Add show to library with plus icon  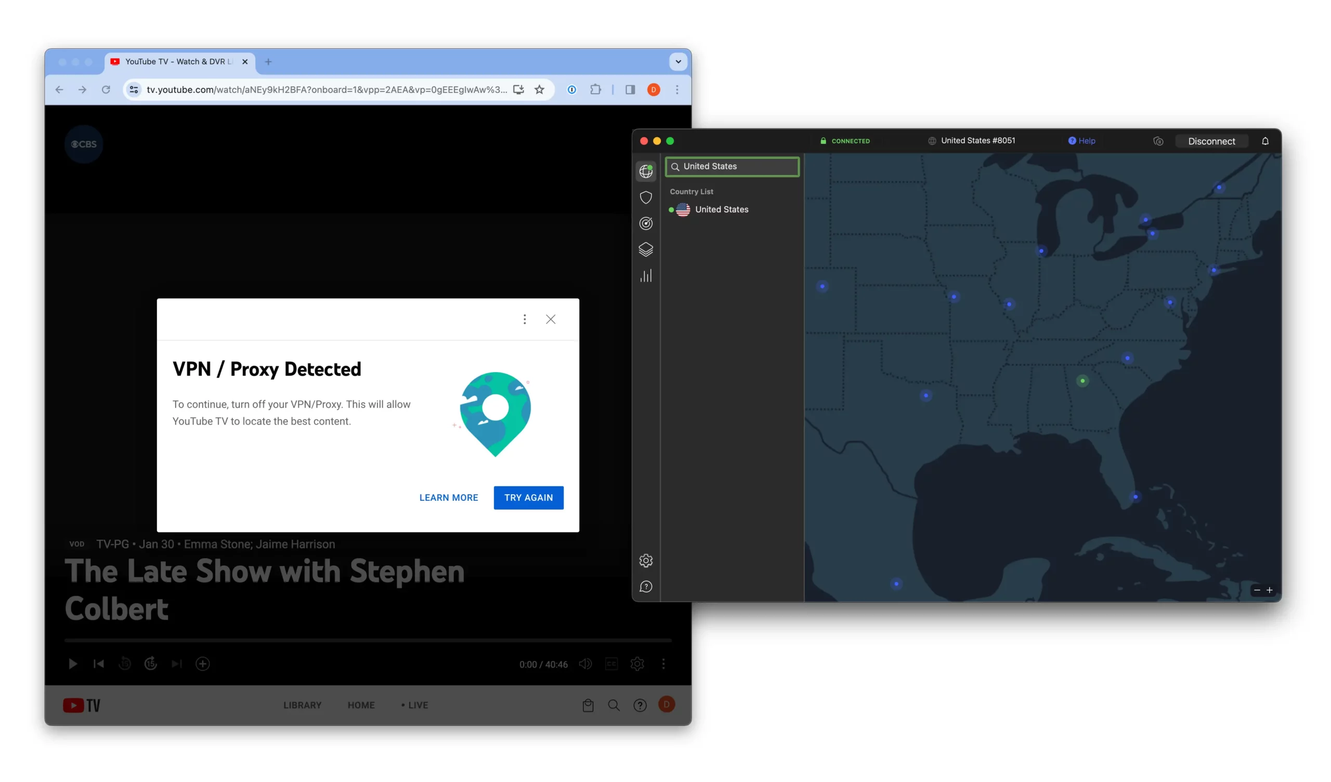(203, 664)
